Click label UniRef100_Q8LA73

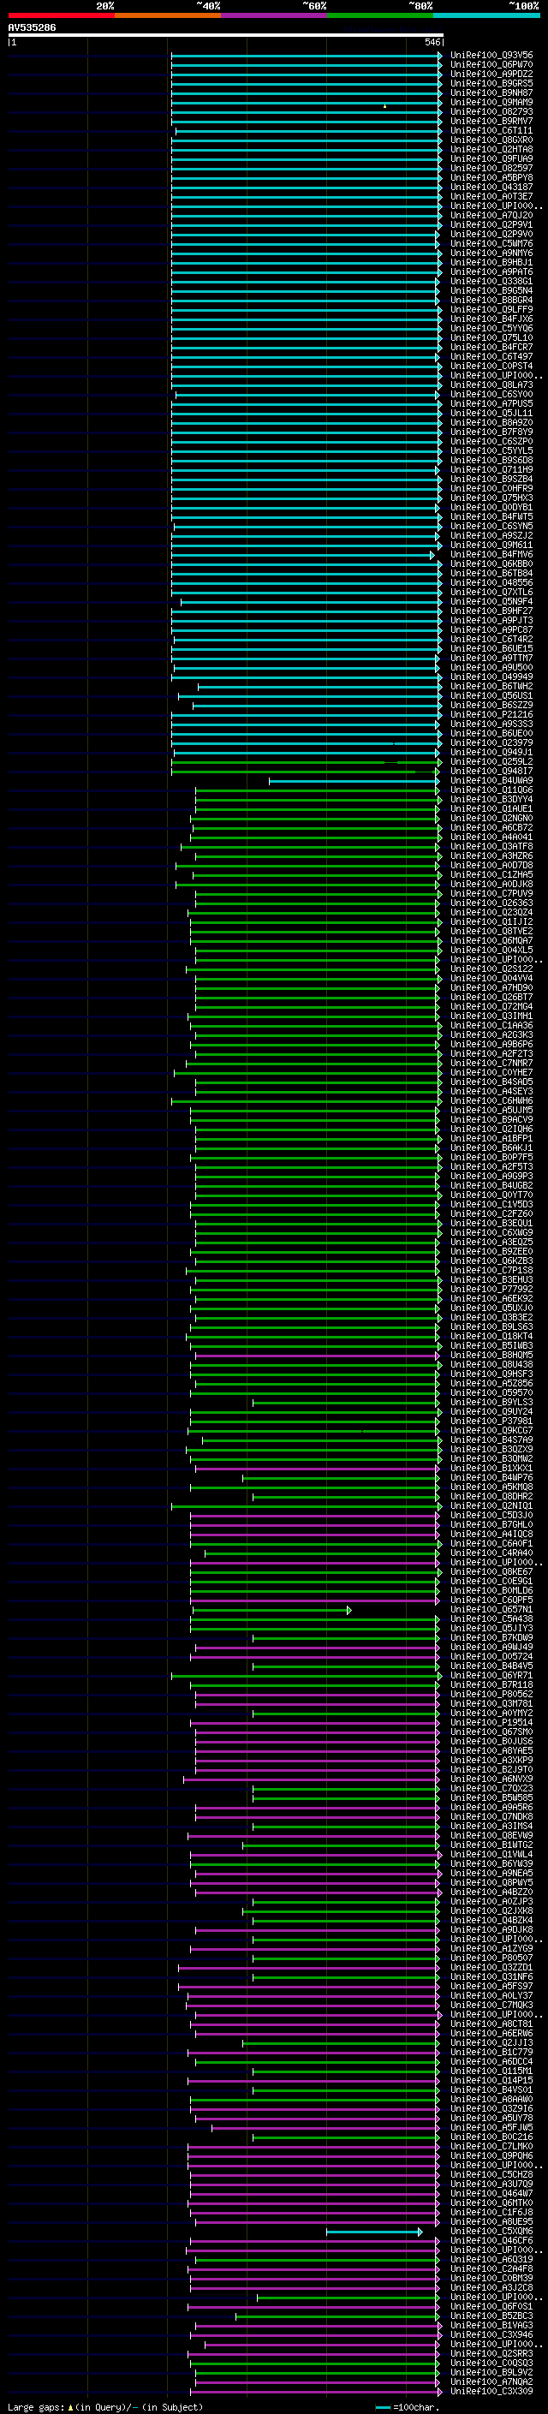coord(491,385)
